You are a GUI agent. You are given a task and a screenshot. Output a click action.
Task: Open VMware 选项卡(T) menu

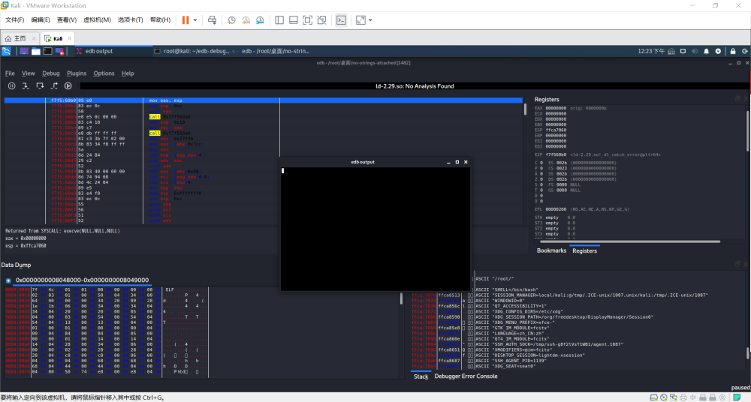pyautogui.click(x=130, y=20)
